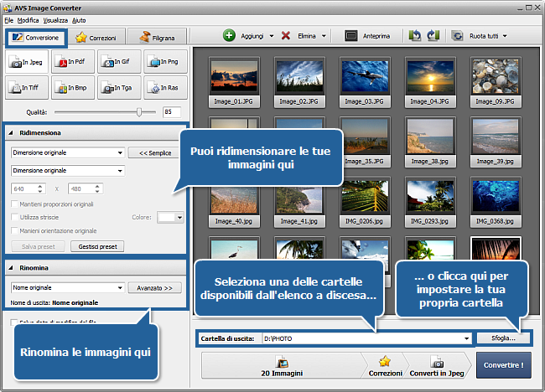Click the Convertire! button
This screenshot has height=392, width=545.
pos(503,366)
